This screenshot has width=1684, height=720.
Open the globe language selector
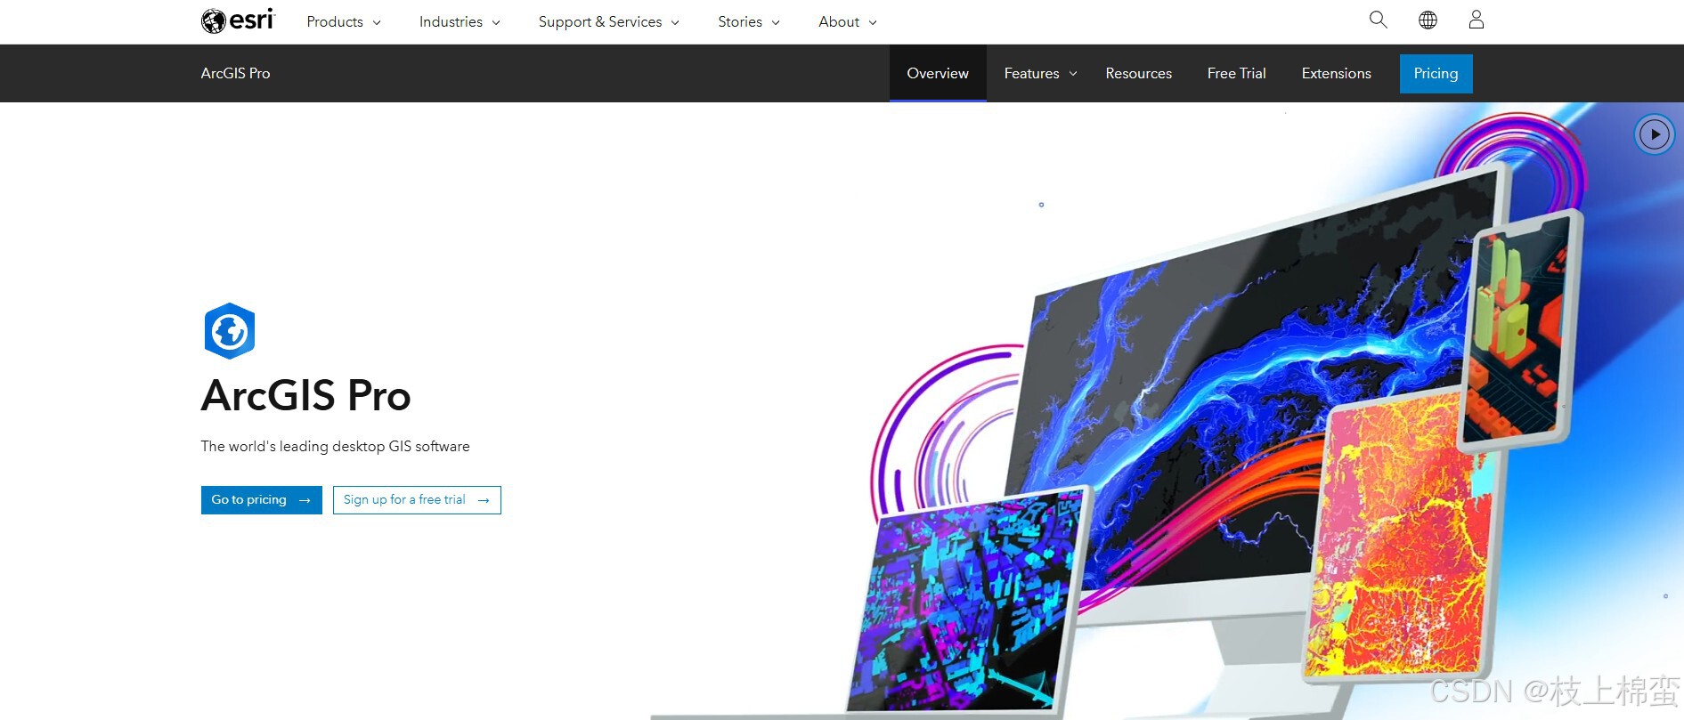click(x=1428, y=20)
